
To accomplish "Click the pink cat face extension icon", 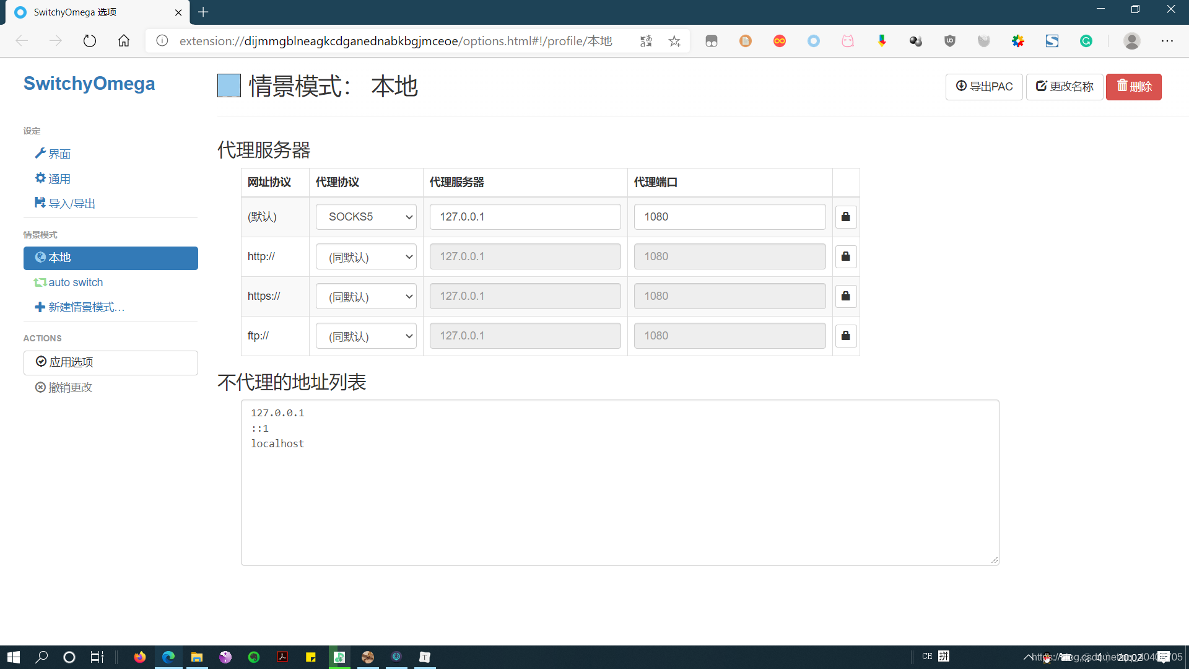I will point(848,41).
